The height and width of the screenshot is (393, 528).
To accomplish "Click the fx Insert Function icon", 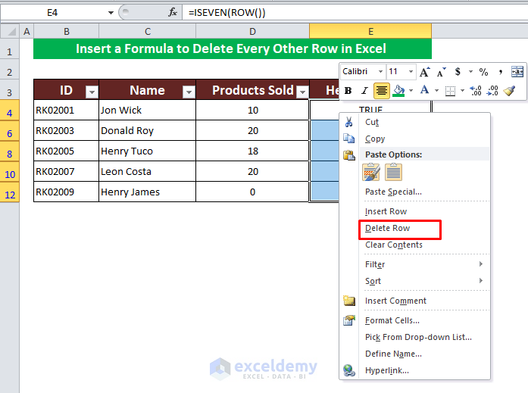I will pos(173,12).
